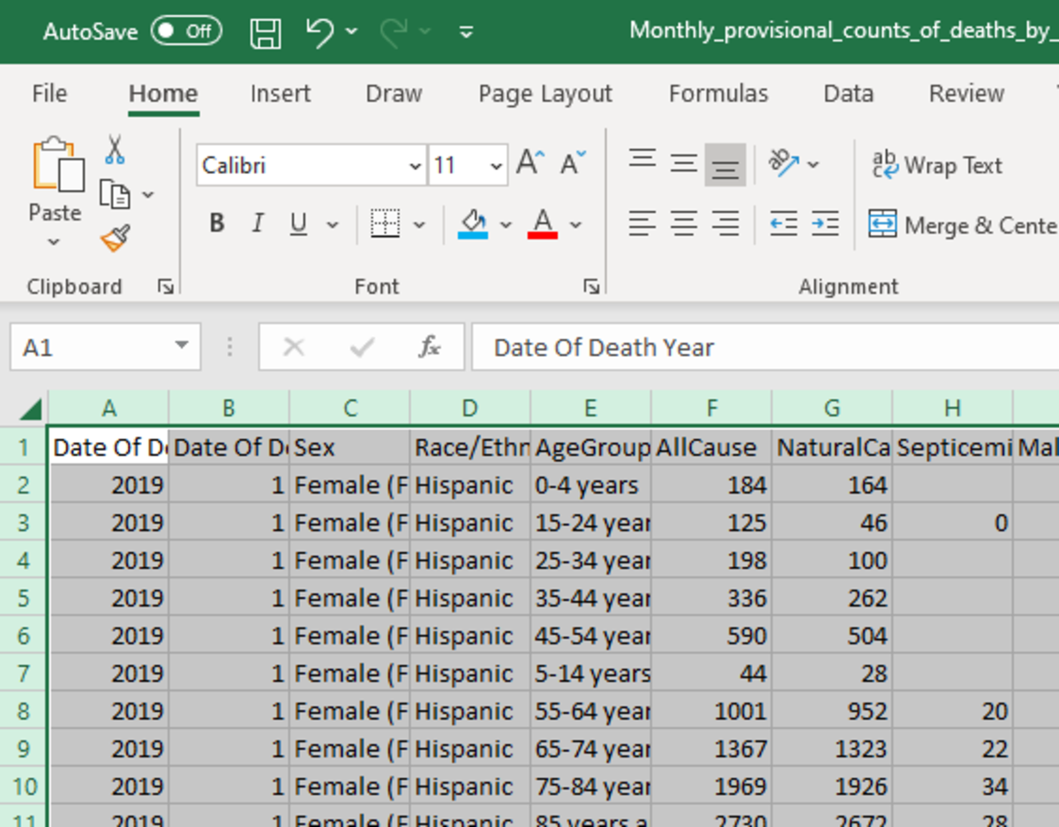The height and width of the screenshot is (827, 1059).
Task: Apply bold formatting from the ribbon
Action: [x=216, y=222]
